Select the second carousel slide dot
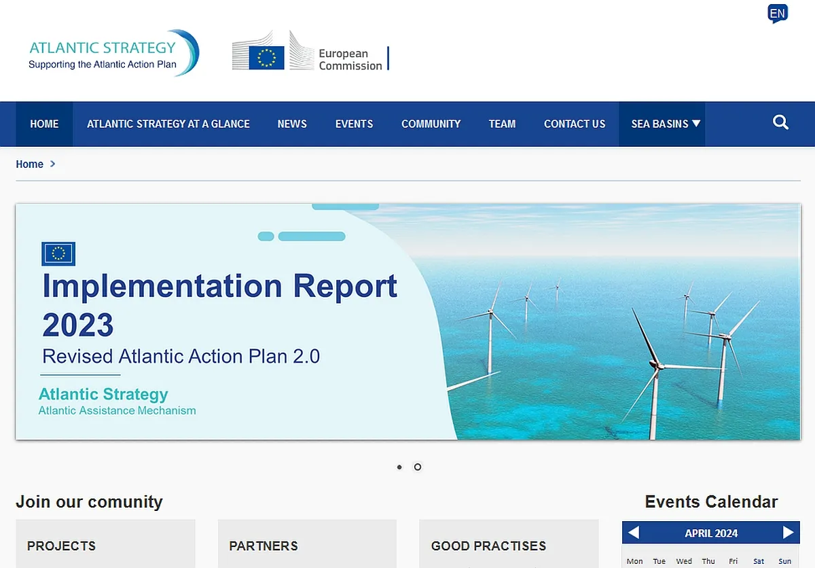The width and height of the screenshot is (815, 568). pyautogui.click(x=418, y=467)
